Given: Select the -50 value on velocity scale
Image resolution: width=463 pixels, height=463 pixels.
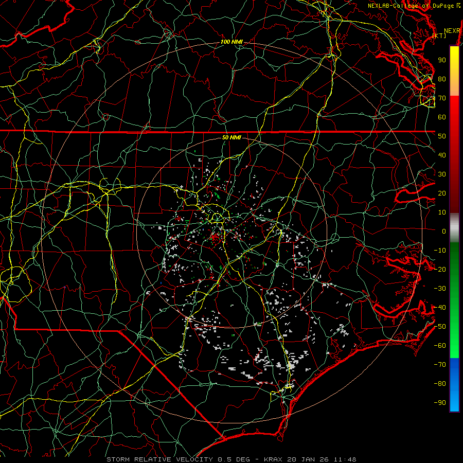Looking at the screenshot, I should tap(440, 327).
